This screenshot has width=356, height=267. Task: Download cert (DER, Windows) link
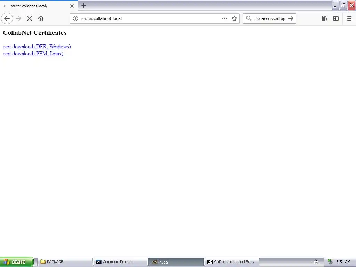(x=37, y=47)
